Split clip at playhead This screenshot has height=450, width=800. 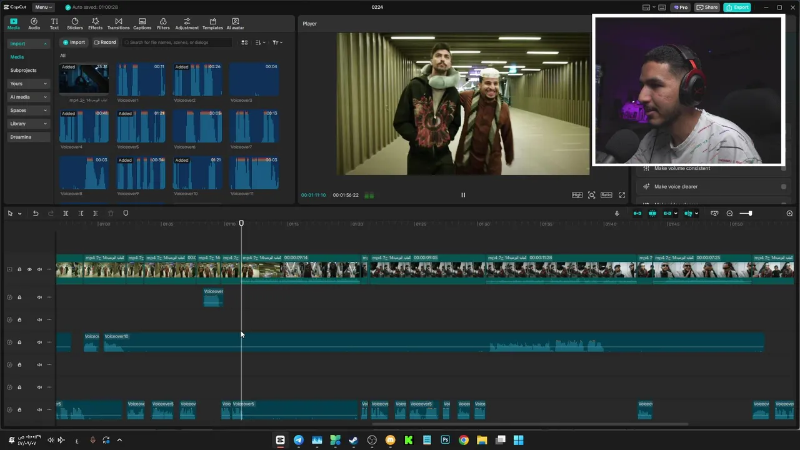66,214
